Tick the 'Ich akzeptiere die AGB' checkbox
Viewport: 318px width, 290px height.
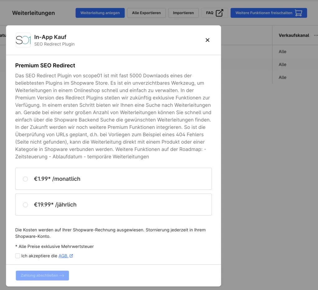coord(18,256)
